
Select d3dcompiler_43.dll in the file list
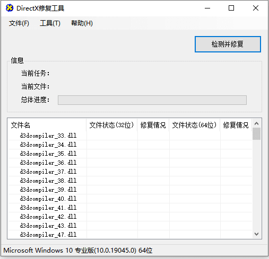tap(130, 226)
